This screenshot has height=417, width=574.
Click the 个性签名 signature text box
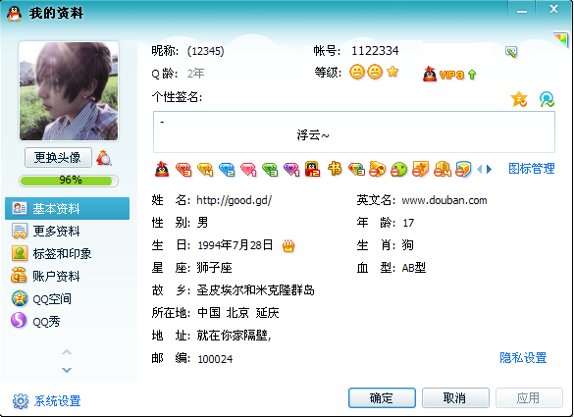click(x=354, y=131)
